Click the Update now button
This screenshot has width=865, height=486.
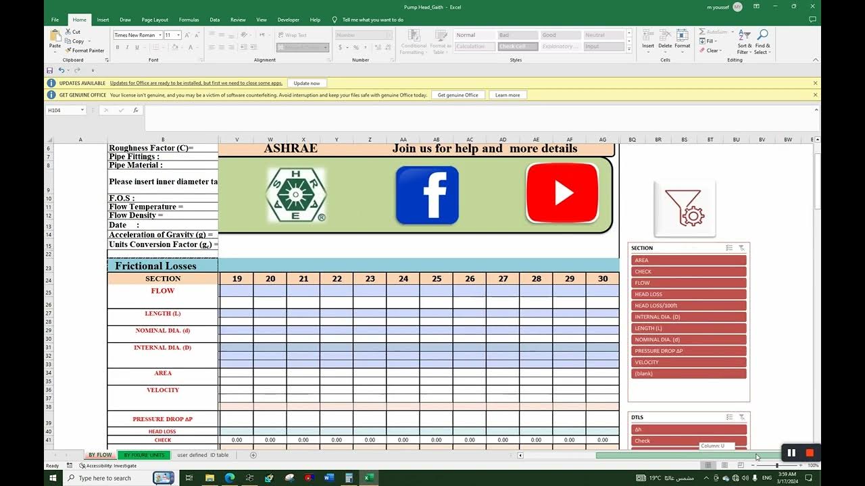307,83
